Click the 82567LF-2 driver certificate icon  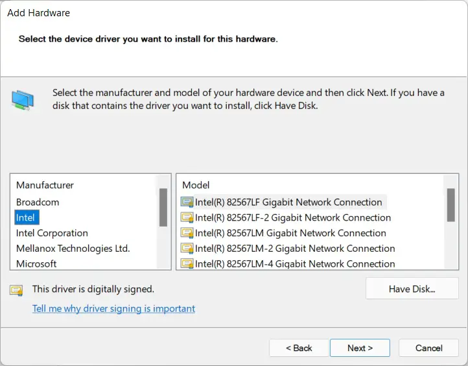pos(187,217)
